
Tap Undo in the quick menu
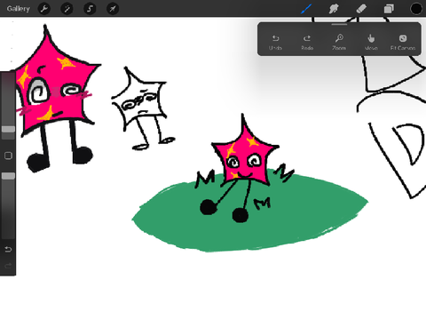[275, 43]
